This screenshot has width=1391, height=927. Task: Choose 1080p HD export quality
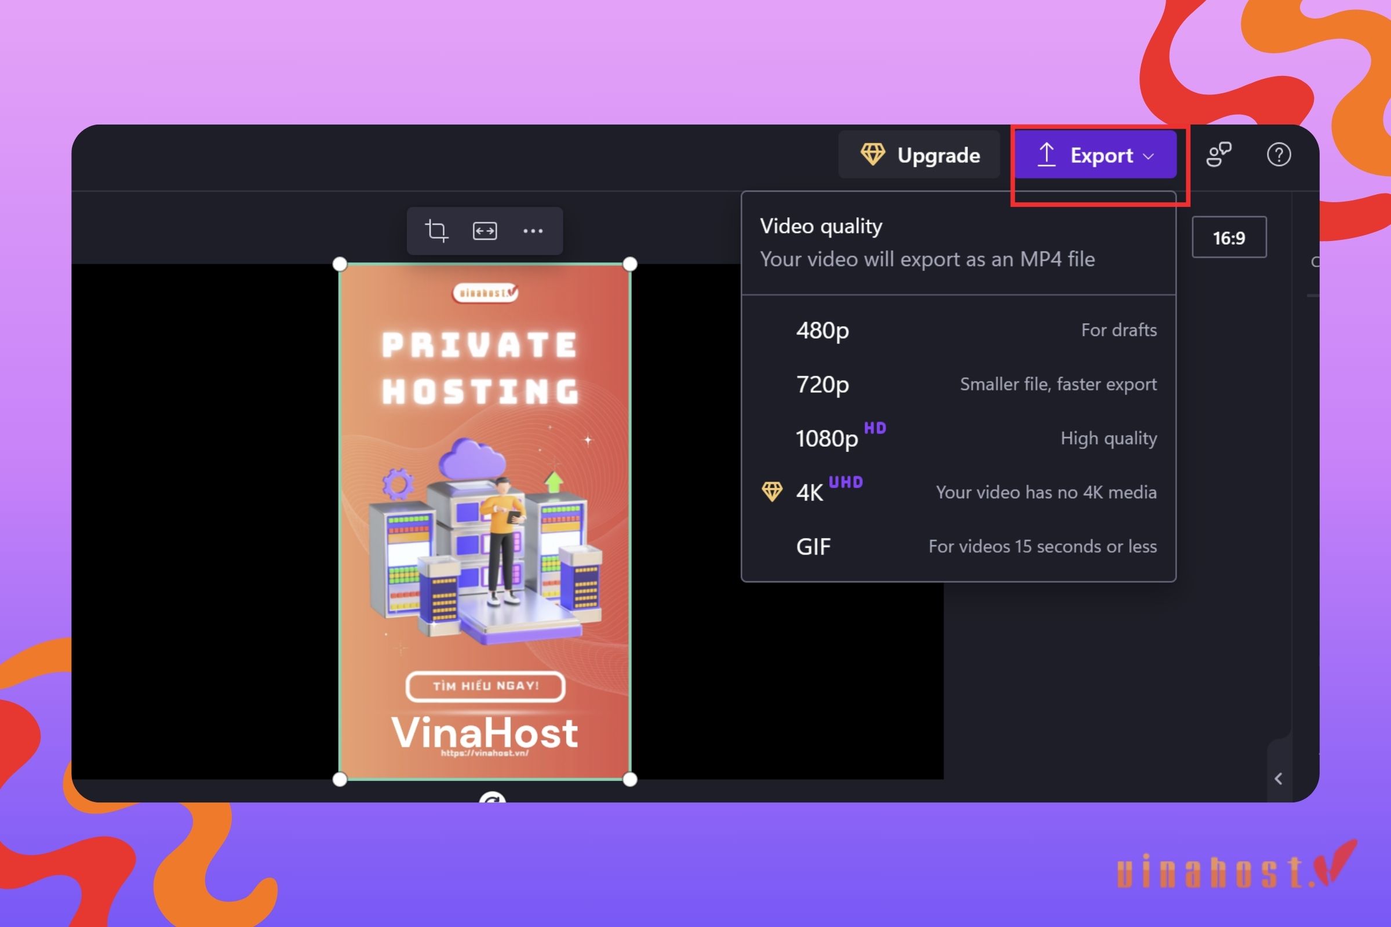pos(958,438)
